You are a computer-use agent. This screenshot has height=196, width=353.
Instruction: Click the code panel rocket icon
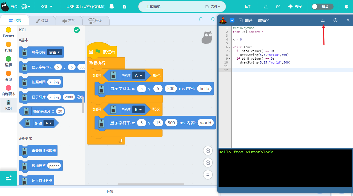tap(223, 20)
